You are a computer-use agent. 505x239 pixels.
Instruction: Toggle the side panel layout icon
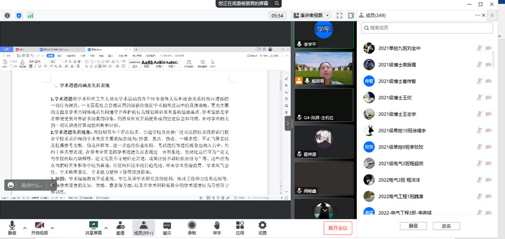351,15
